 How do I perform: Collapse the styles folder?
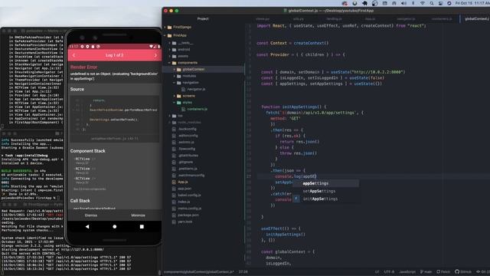[x=175, y=102]
